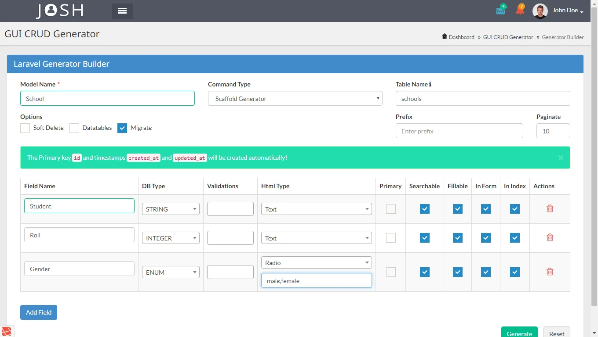598x337 pixels.
Task: Open the messages envelope icon
Action: pyautogui.click(x=500, y=10)
